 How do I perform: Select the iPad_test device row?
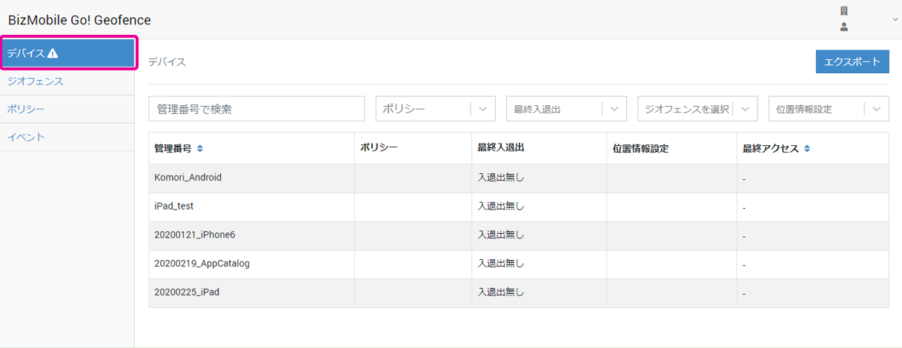click(174, 207)
